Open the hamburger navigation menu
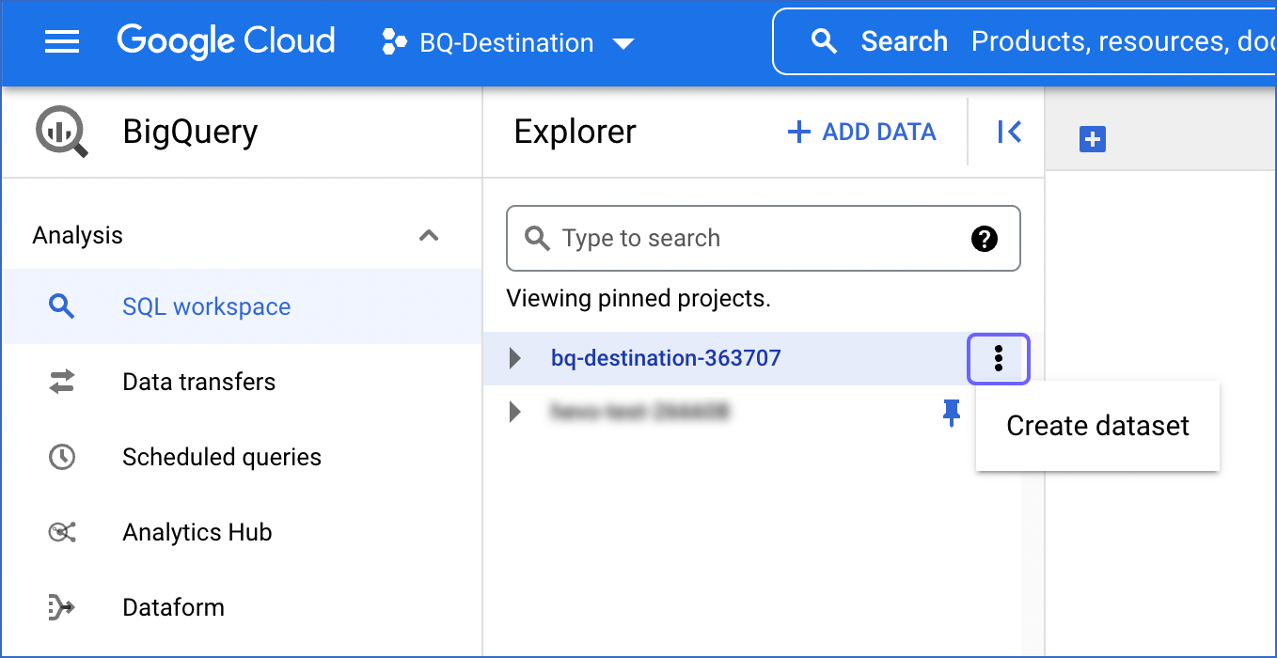 point(62,42)
